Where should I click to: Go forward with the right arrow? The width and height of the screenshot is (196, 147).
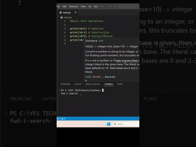[x=115, y=6]
